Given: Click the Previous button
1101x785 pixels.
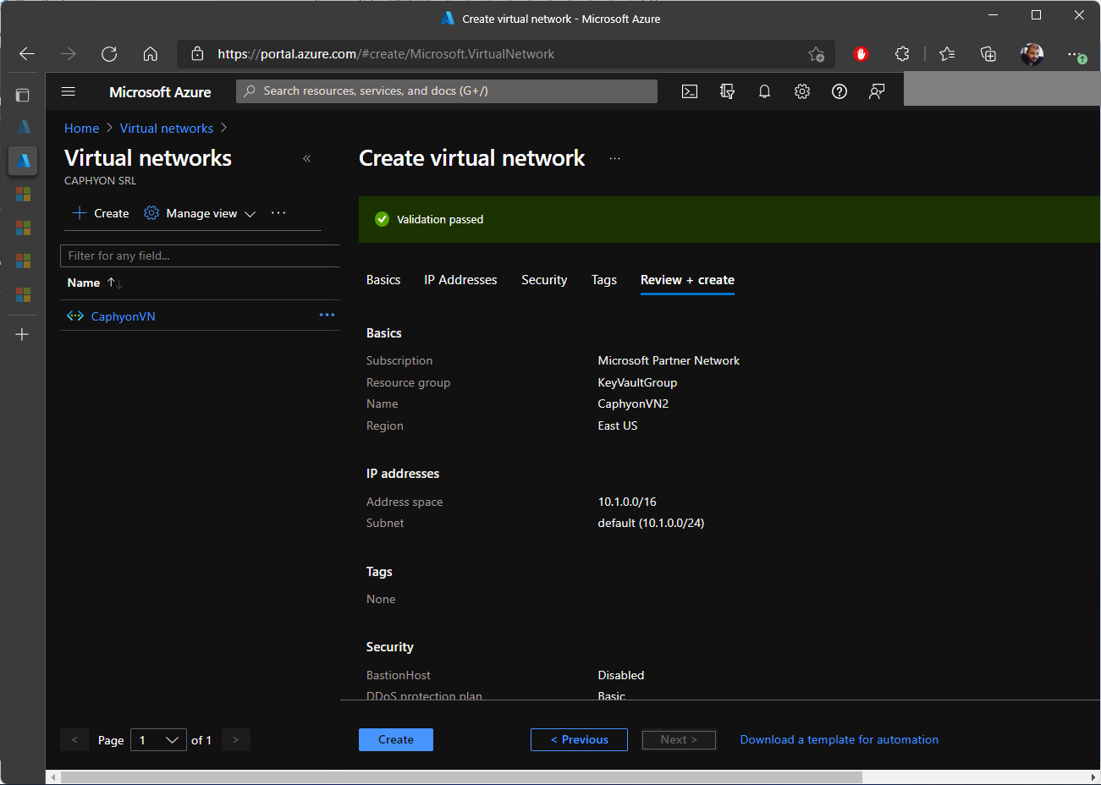Looking at the screenshot, I should point(579,739).
